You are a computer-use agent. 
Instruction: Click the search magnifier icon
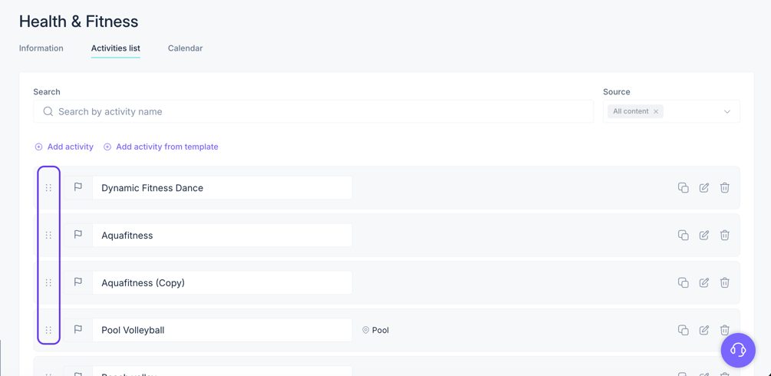(x=48, y=112)
